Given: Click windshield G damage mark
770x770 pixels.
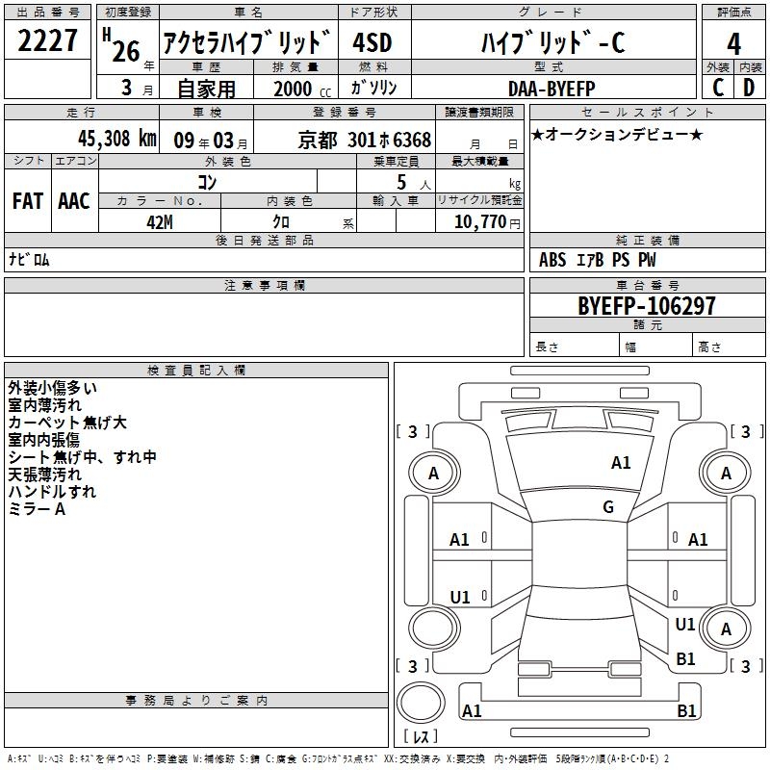Looking at the screenshot, I should coord(608,507).
